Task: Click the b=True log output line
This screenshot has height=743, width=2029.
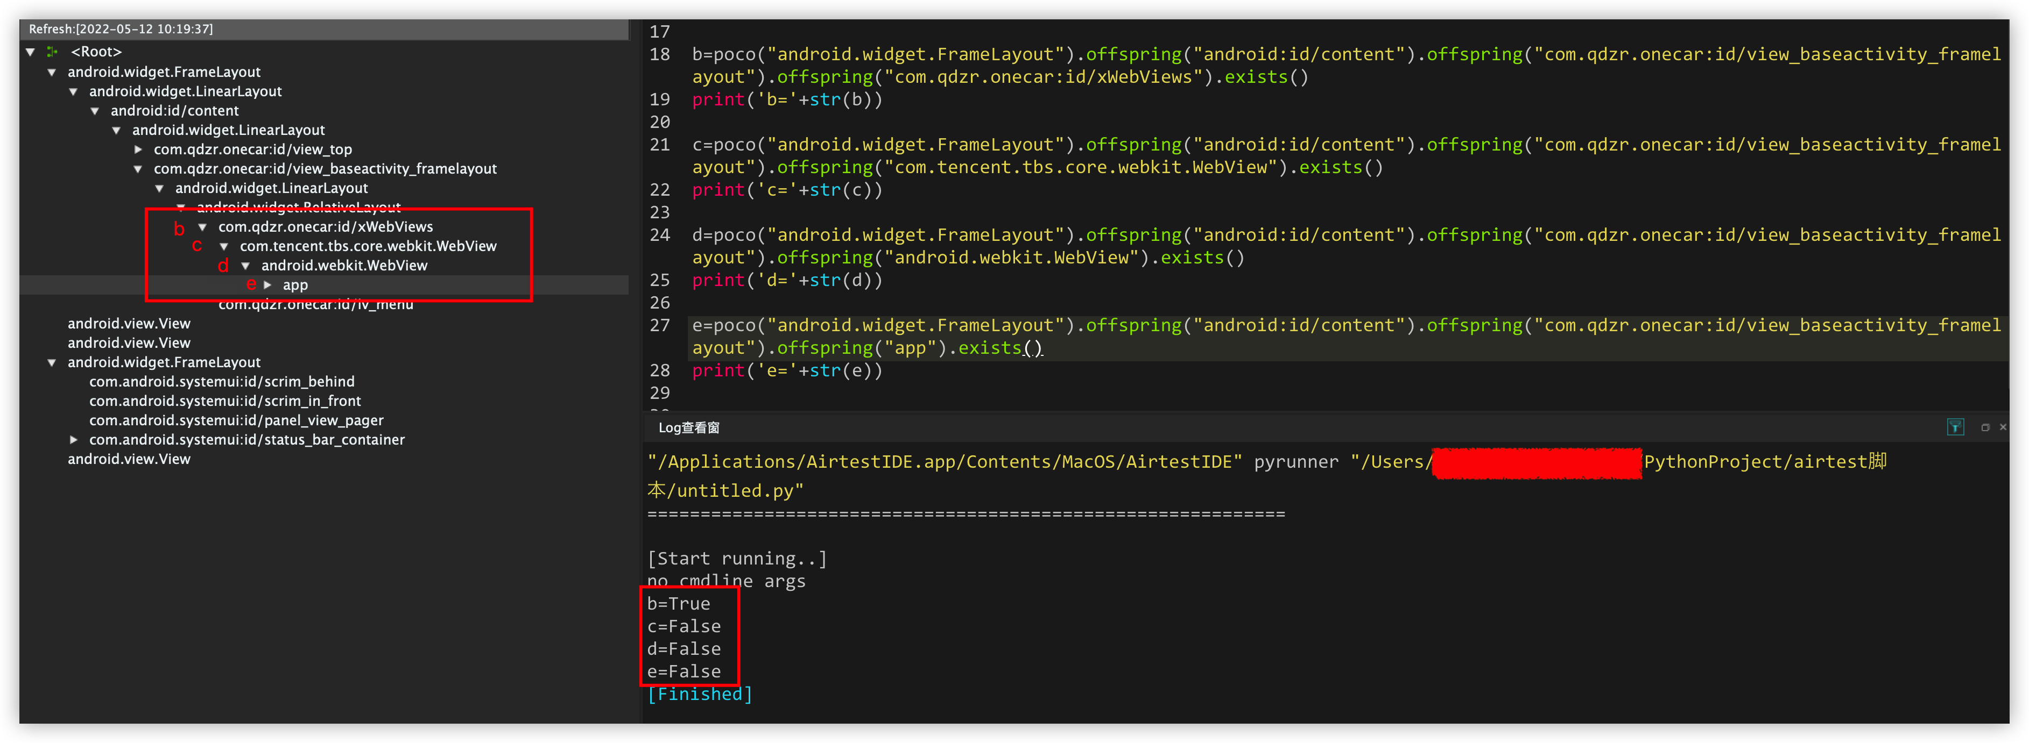Action: pos(678,604)
